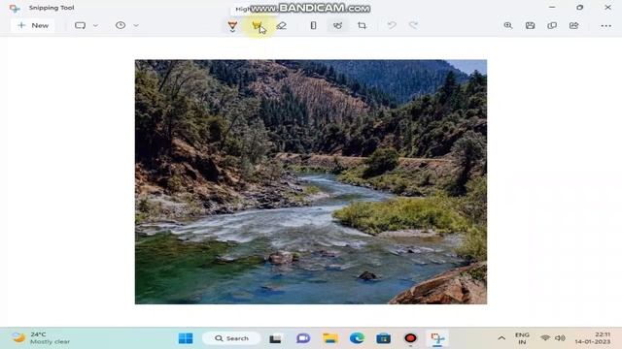Select the Ballpoint pen tool
The height and width of the screenshot is (349, 622).
232,26
